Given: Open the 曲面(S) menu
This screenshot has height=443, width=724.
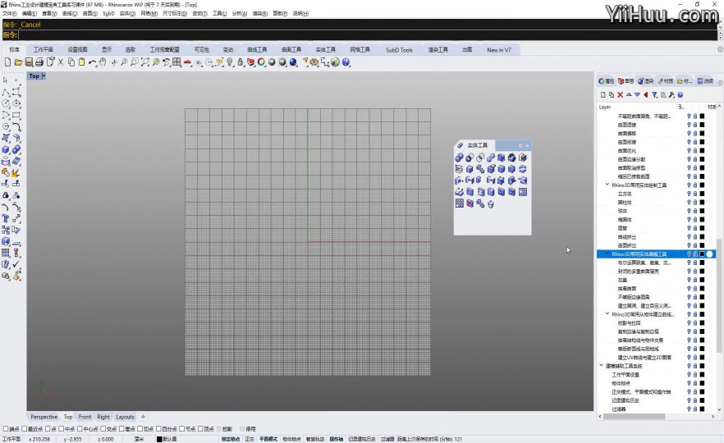Looking at the screenshot, I should click(90, 13).
